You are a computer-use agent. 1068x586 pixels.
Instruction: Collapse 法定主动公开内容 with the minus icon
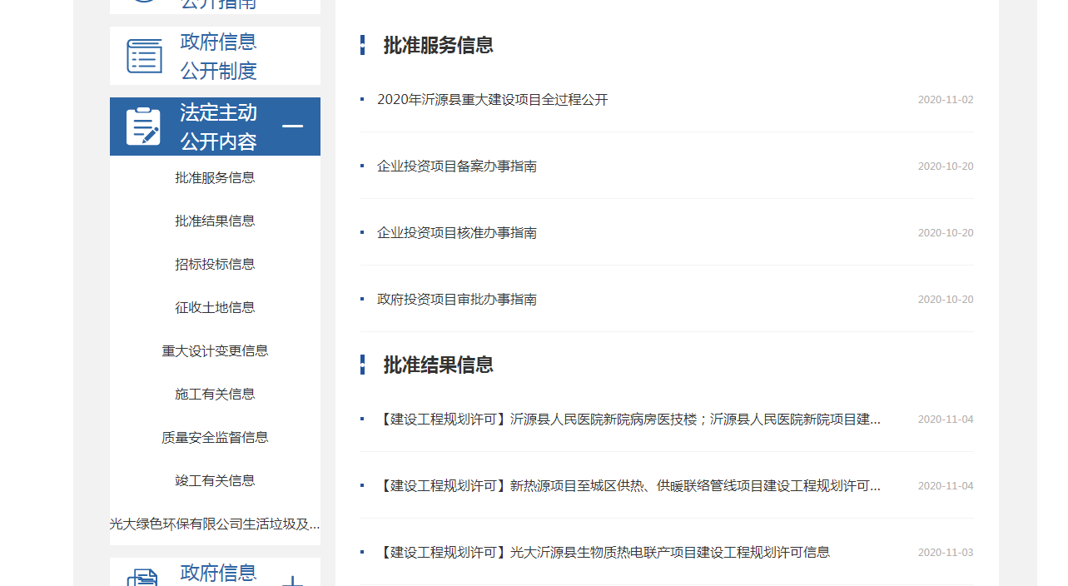[292, 127]
